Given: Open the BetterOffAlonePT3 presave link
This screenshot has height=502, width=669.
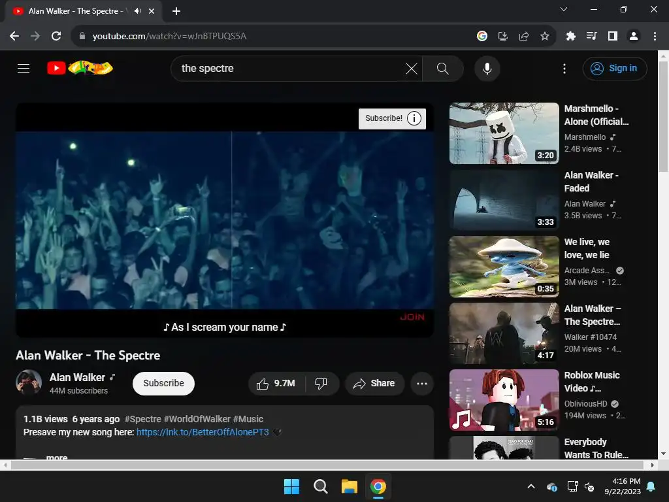Looking at the screenshot, I should pyautogui.click(x=203, y=432).
